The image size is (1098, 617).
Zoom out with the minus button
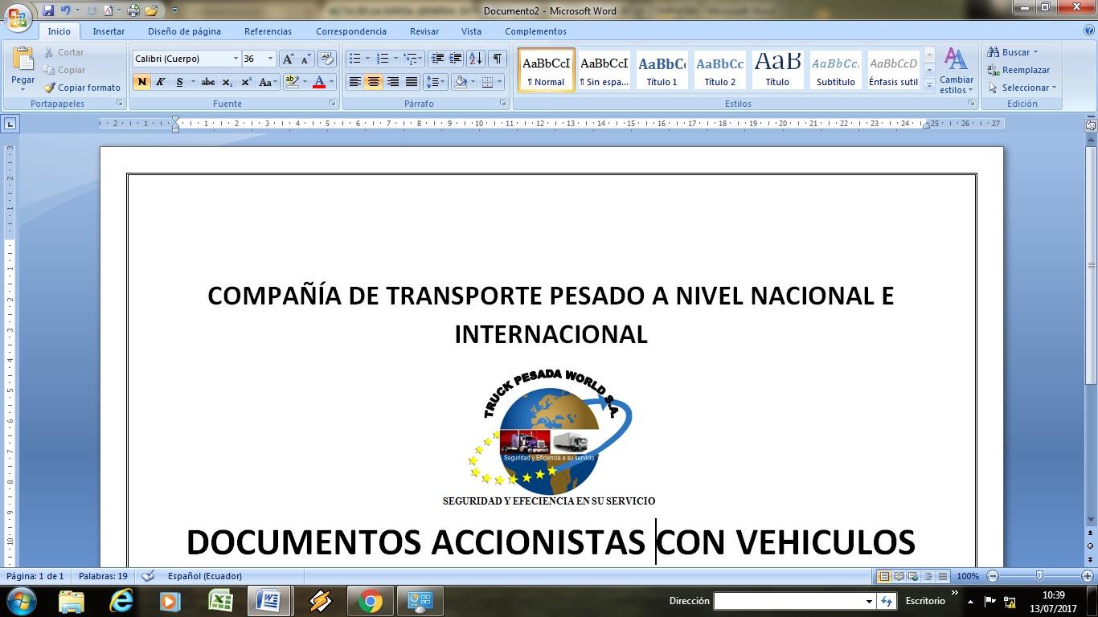click(x=993, y=576)
